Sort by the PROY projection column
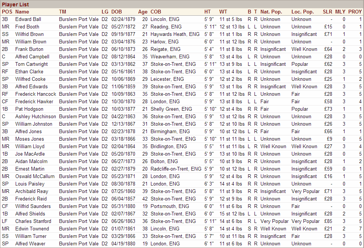This screenshot has width=364, height=248. coord(354,12)
